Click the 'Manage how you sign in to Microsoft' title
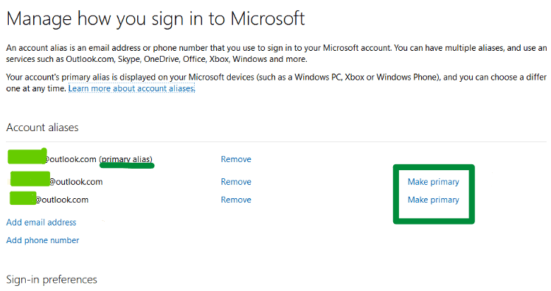 (x=156, y=18)
